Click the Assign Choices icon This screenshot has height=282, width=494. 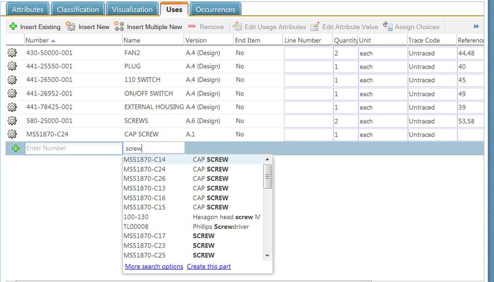pyautogui.click(x=388, y=27)
